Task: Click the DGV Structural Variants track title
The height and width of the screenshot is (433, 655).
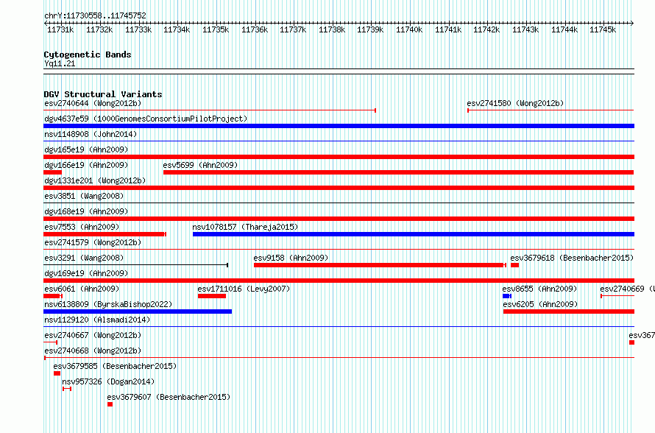Action: click(103, 94)
